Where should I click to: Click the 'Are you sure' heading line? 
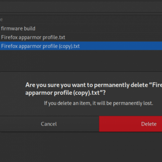(94, 85)
